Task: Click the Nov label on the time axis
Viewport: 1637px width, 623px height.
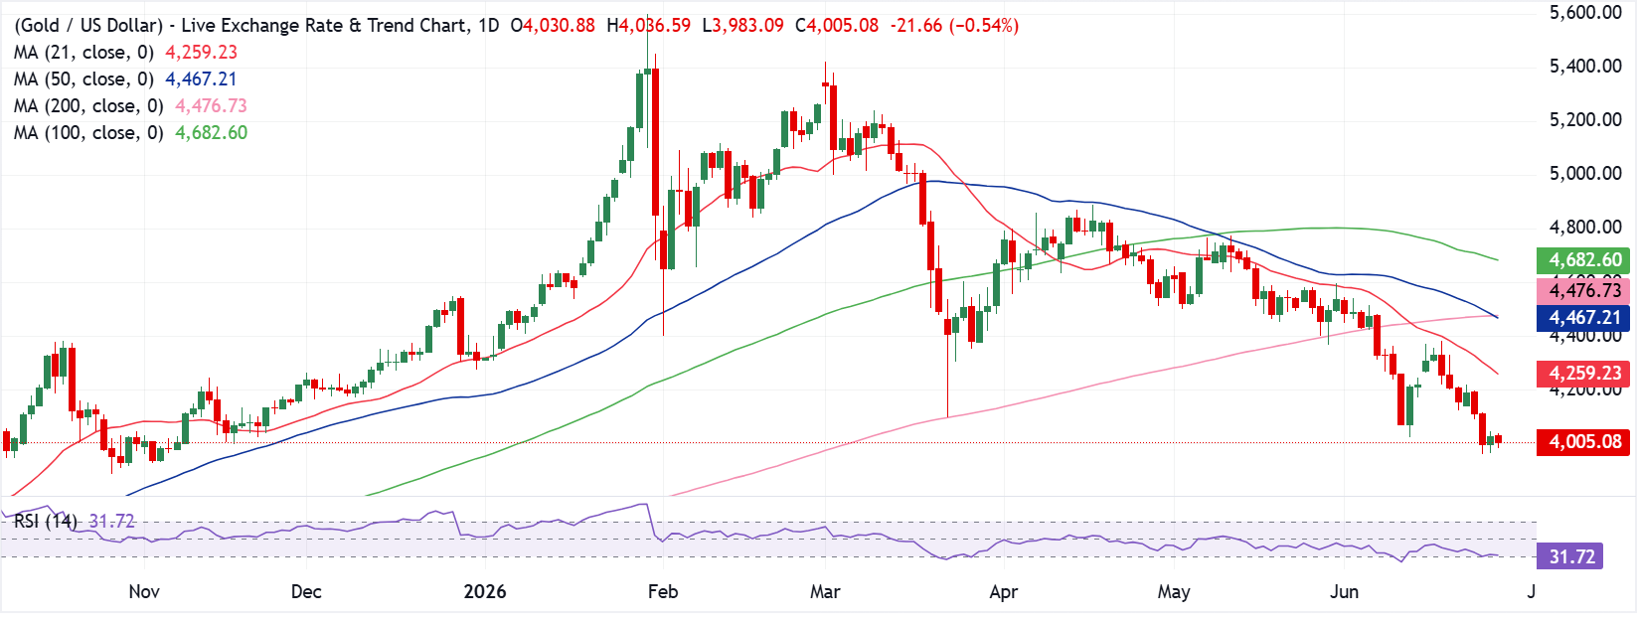Action: pyautogui.click(x=144, y=592)
